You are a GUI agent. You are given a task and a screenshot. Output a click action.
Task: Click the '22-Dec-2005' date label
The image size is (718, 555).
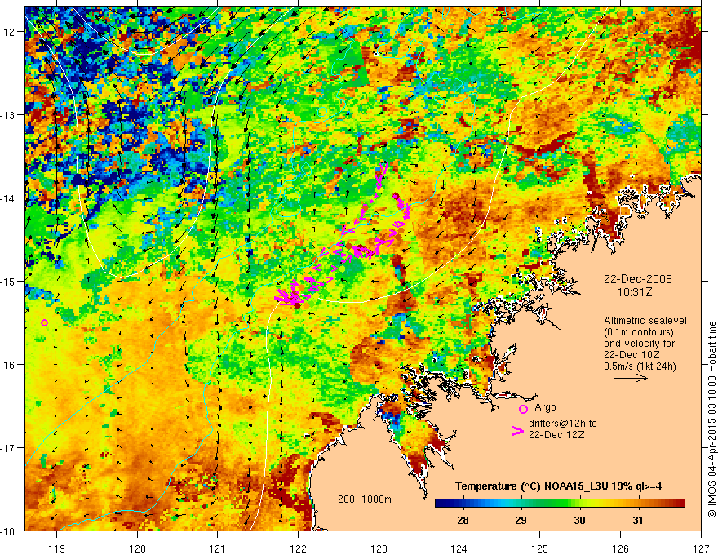pyautogui.click(x=637, y=279)
